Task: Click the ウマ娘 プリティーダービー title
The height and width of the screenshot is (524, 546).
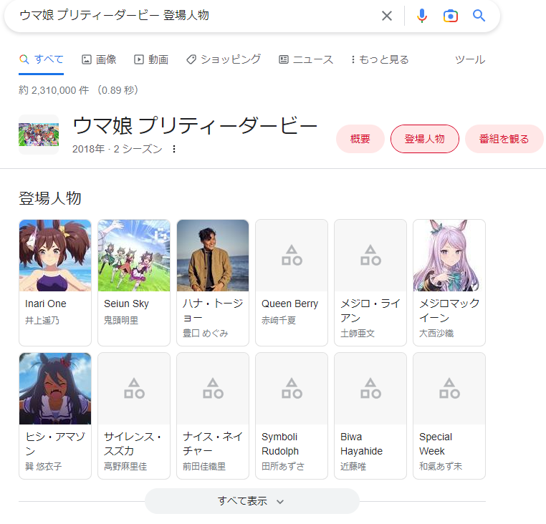Action: coord(195,125)
